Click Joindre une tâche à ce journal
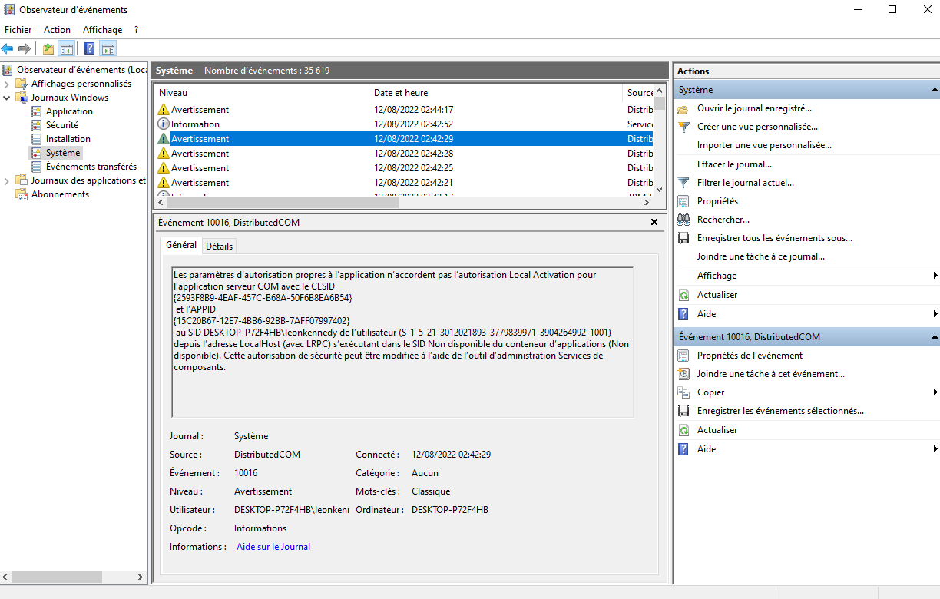The image size is (940, 599). (x=761, y=256)
